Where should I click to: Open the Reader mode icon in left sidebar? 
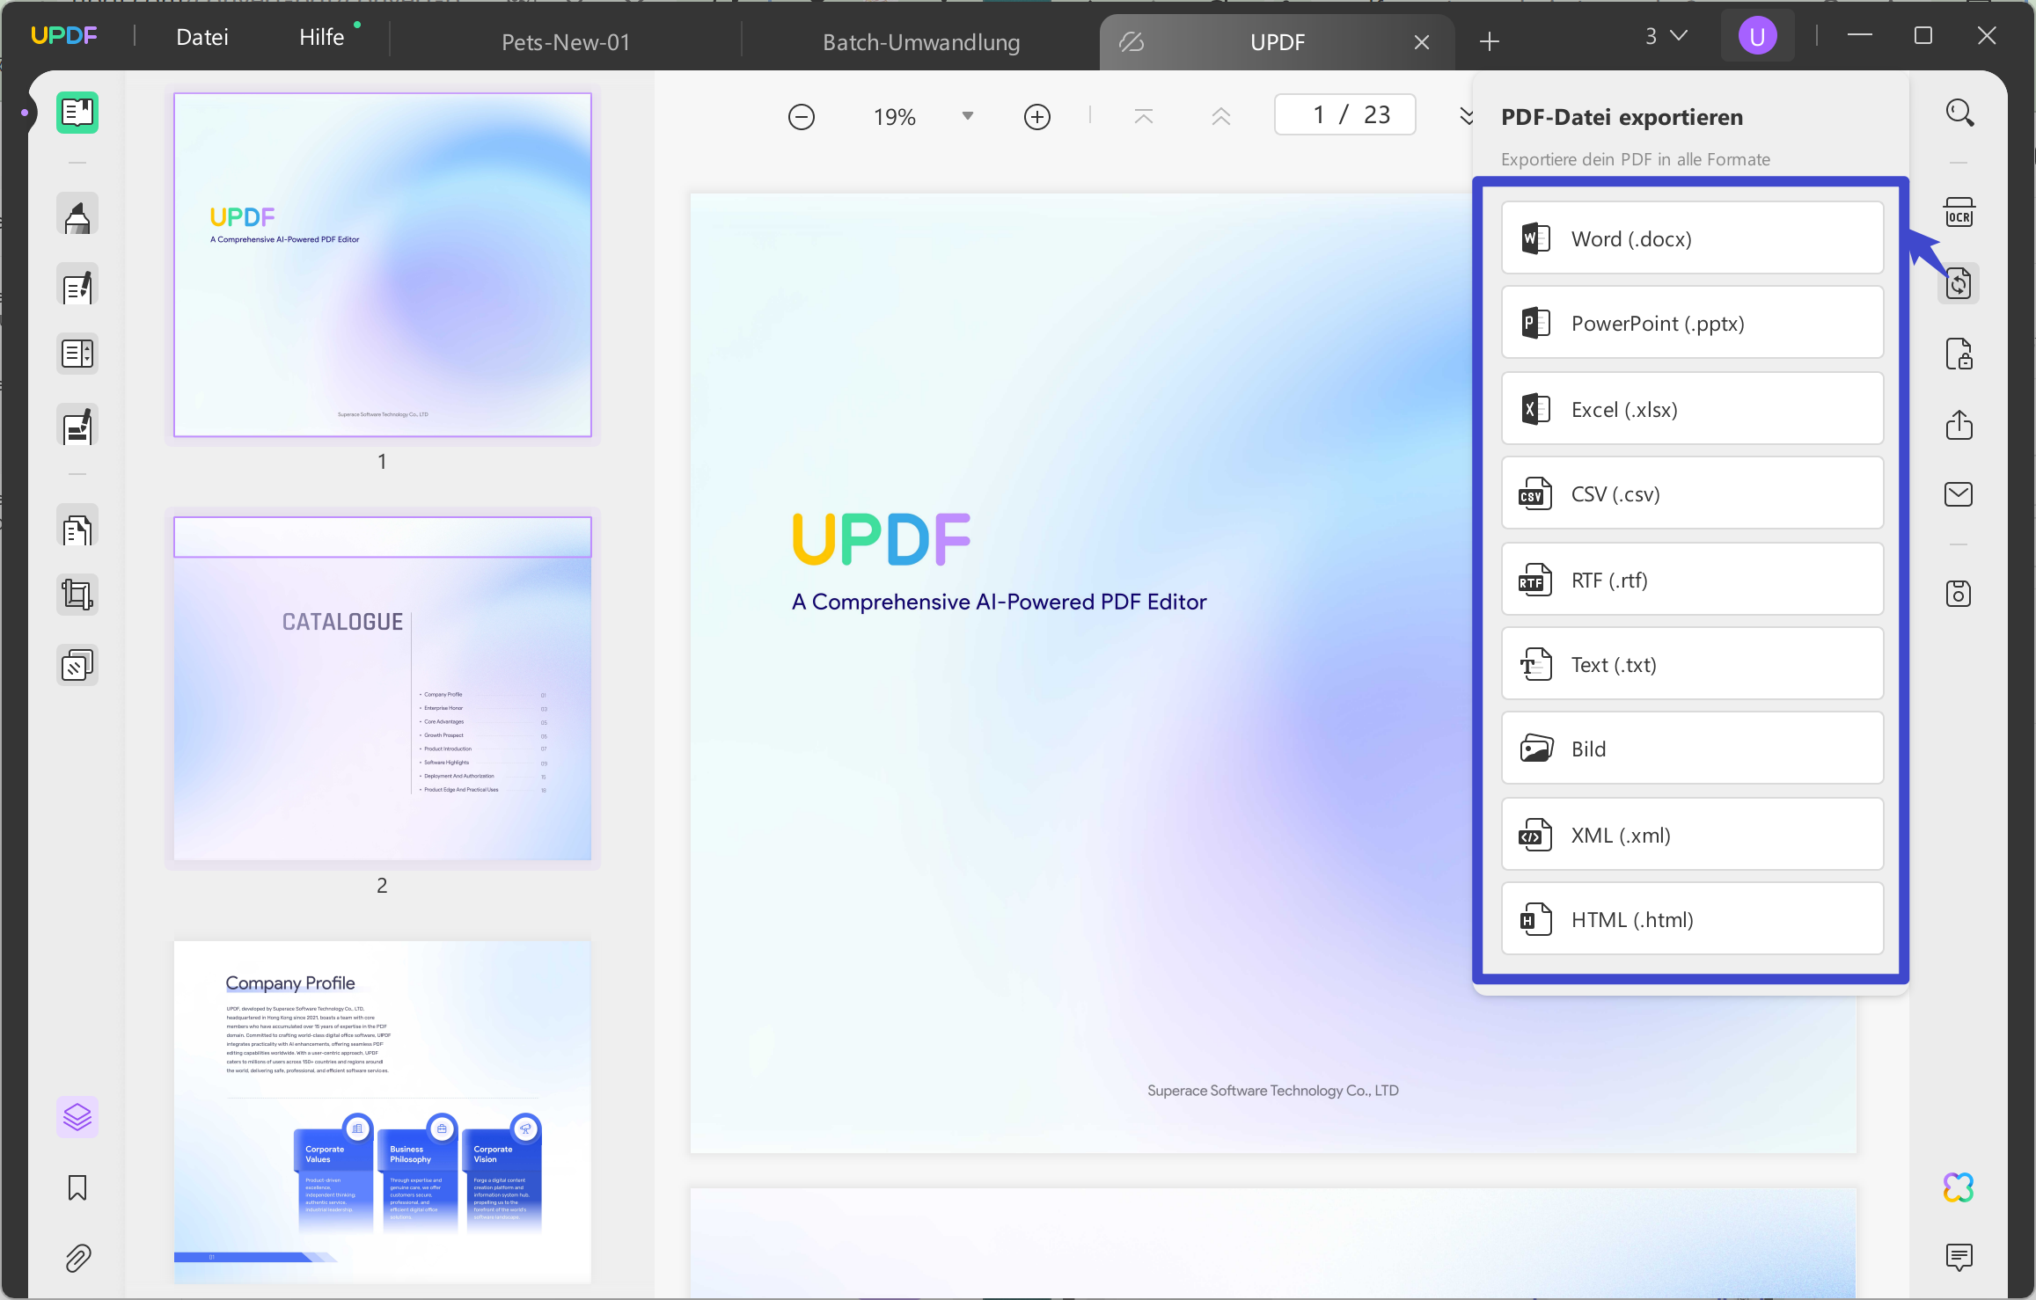pyautogui.click(x=77, y=113)
